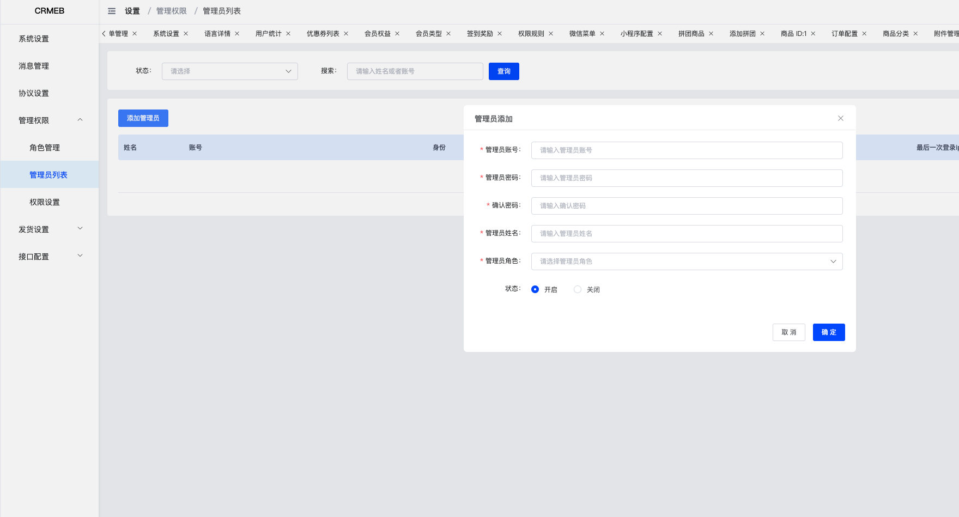Focus the 管理员密码 input field
This screenshot has height=517, width=959.
(x=687, y=178)
